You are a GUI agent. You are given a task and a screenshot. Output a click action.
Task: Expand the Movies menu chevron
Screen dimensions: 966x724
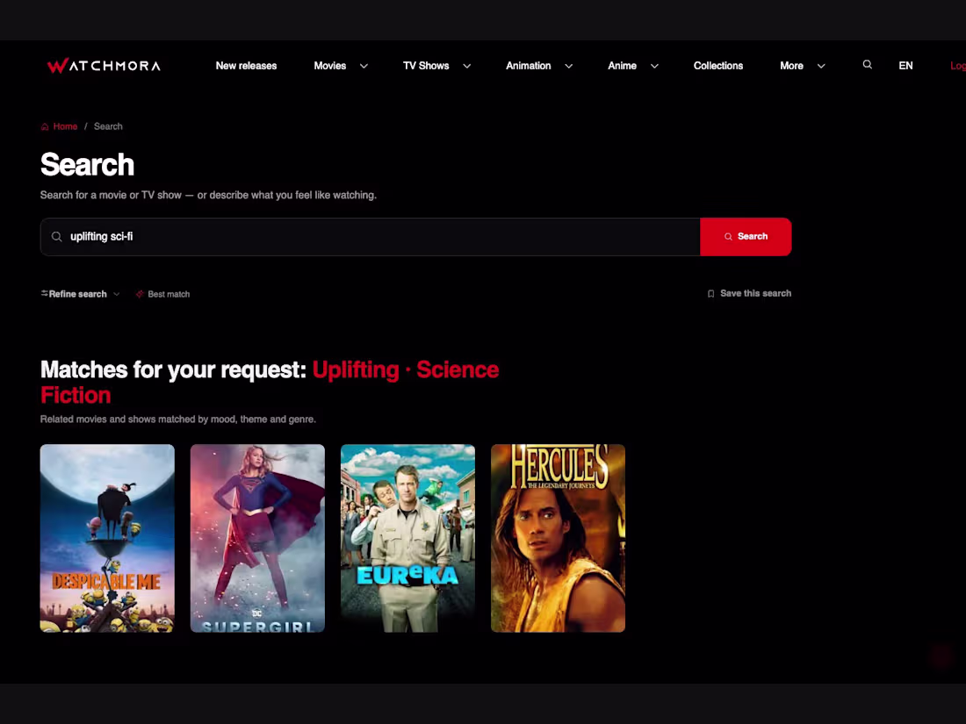[364, 66]
